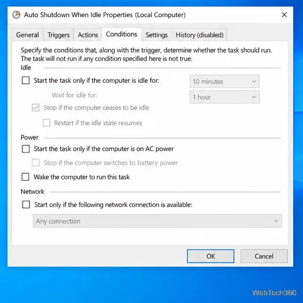
Task: Go to the Actions tab
Action: (x=88, y=35)
